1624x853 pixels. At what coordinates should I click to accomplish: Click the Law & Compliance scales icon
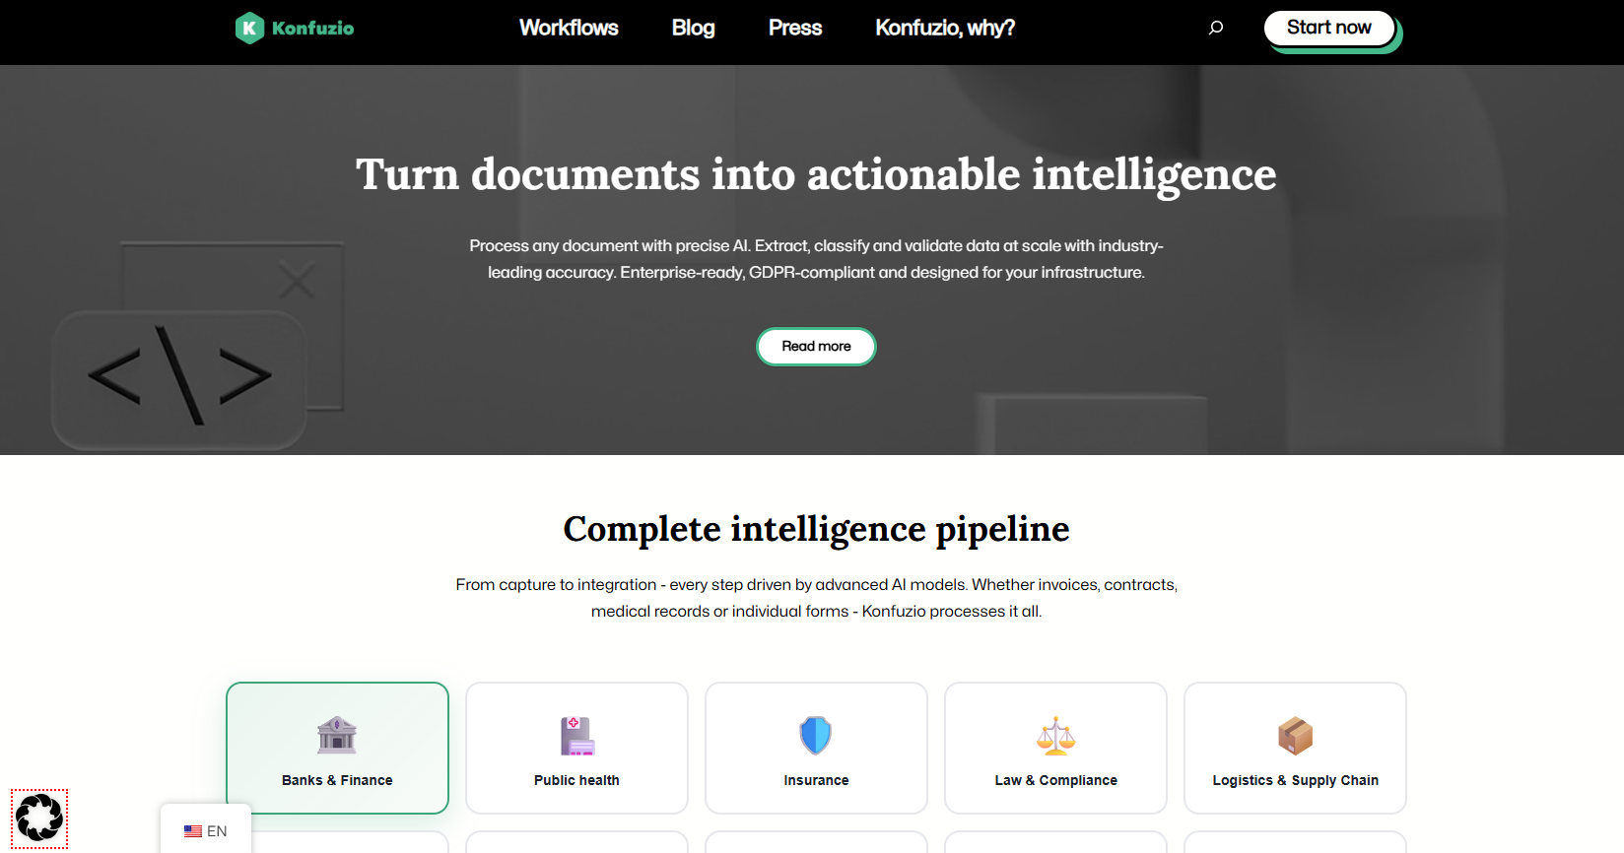click(1055, 735)
